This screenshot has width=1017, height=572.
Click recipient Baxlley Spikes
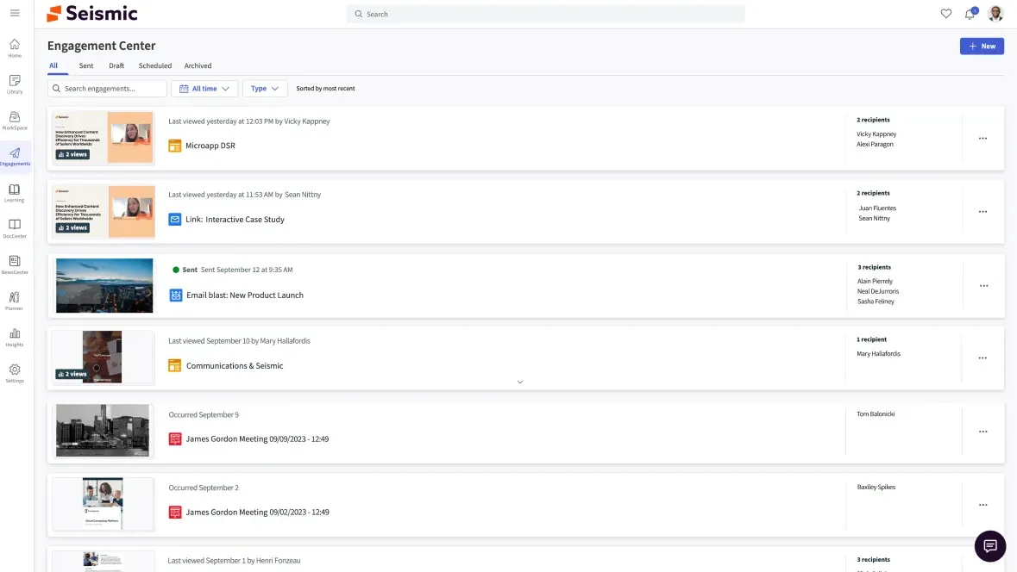point(876,487)
